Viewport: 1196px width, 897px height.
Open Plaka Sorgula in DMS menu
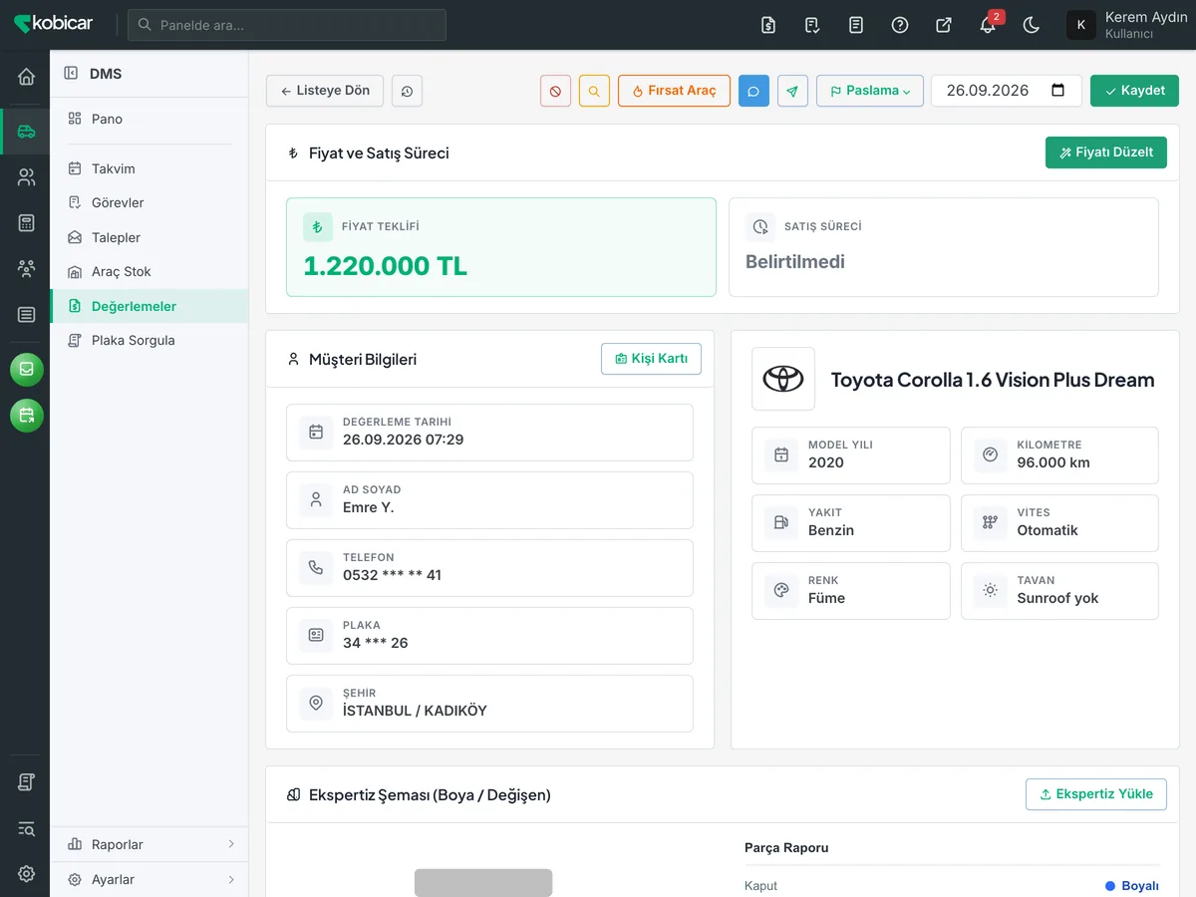pyautogui.click(x=149, y=340)
